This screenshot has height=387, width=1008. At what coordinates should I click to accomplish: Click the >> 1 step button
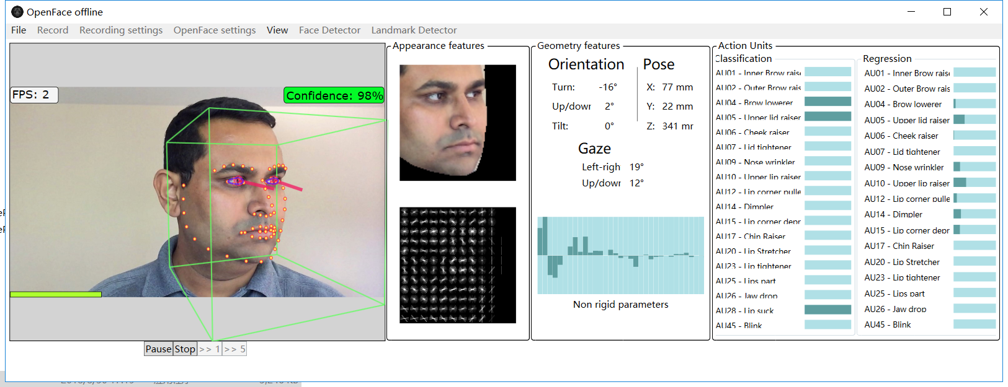pos(210,349)
